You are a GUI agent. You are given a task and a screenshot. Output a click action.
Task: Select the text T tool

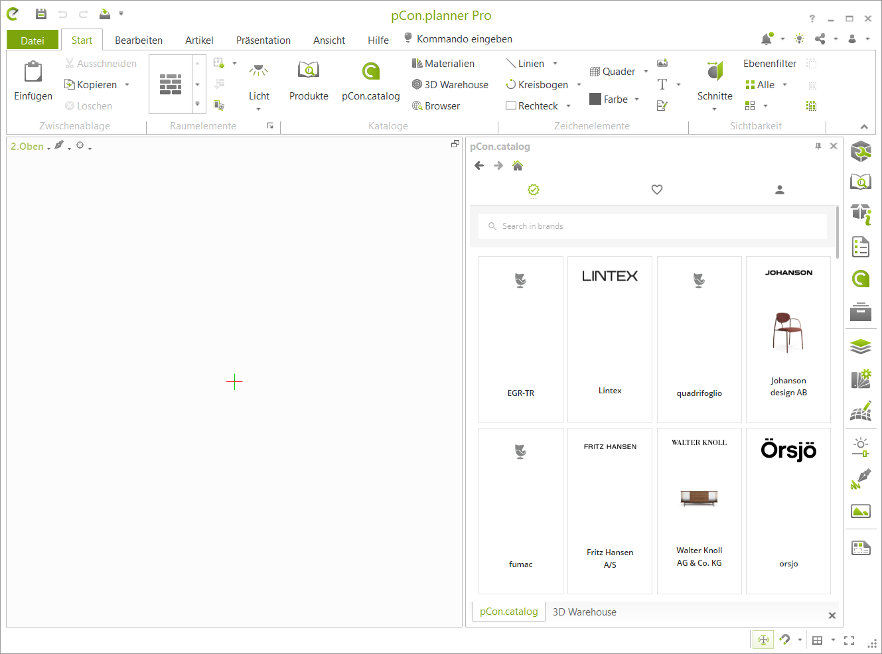click(662, 84)
